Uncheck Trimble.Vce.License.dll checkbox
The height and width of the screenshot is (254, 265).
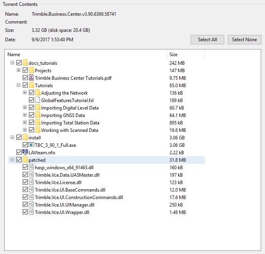(x=25, y=182)
